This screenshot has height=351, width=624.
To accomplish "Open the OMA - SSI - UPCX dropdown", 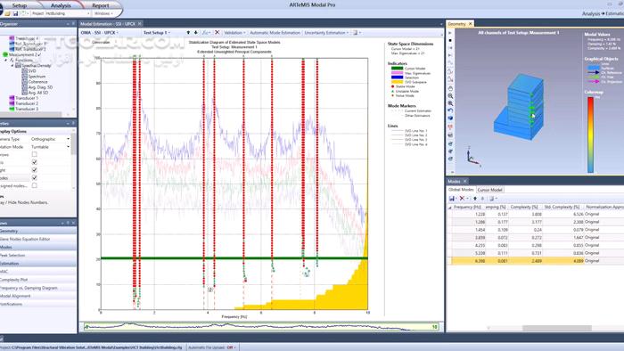I will tap(100, 33).
